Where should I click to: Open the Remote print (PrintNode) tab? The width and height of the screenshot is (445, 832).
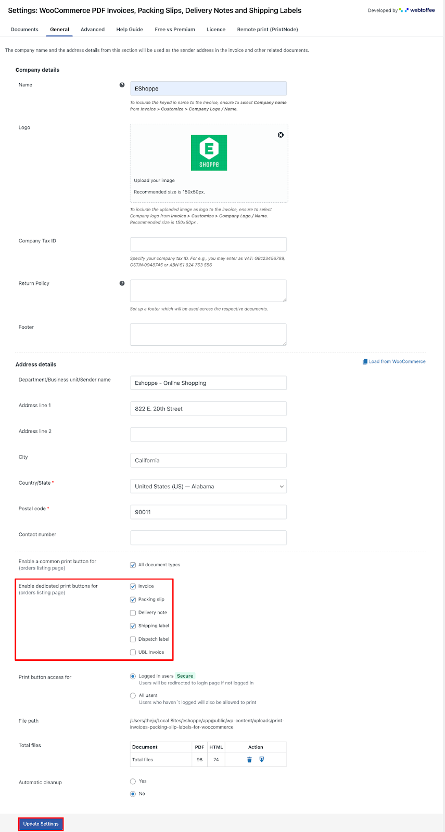(x=268, y=30)
